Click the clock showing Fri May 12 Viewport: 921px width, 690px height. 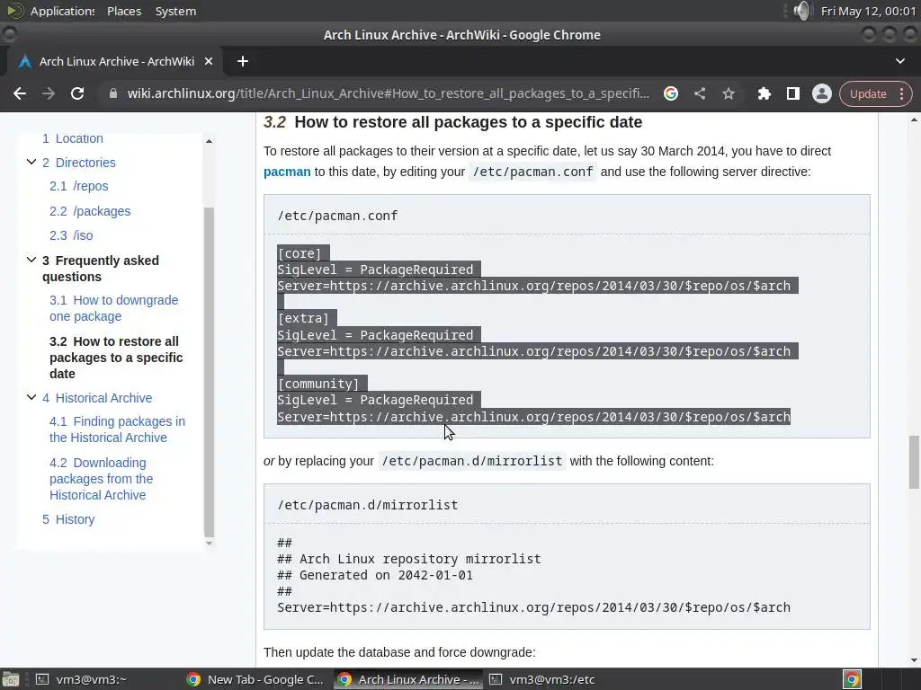tap(868, 11)
